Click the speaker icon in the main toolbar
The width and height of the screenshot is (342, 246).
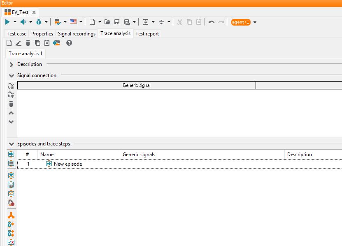[23, 22]
